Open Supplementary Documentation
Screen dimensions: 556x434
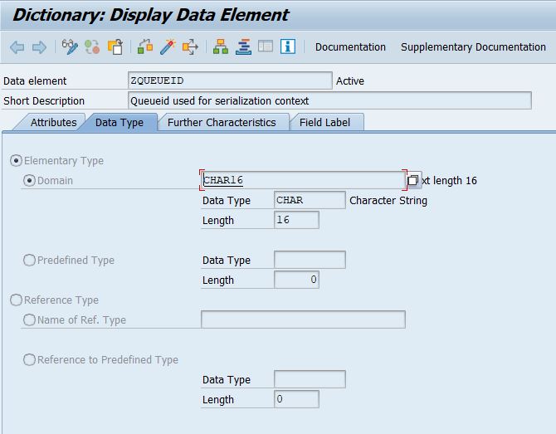click(x=473, y=47)
